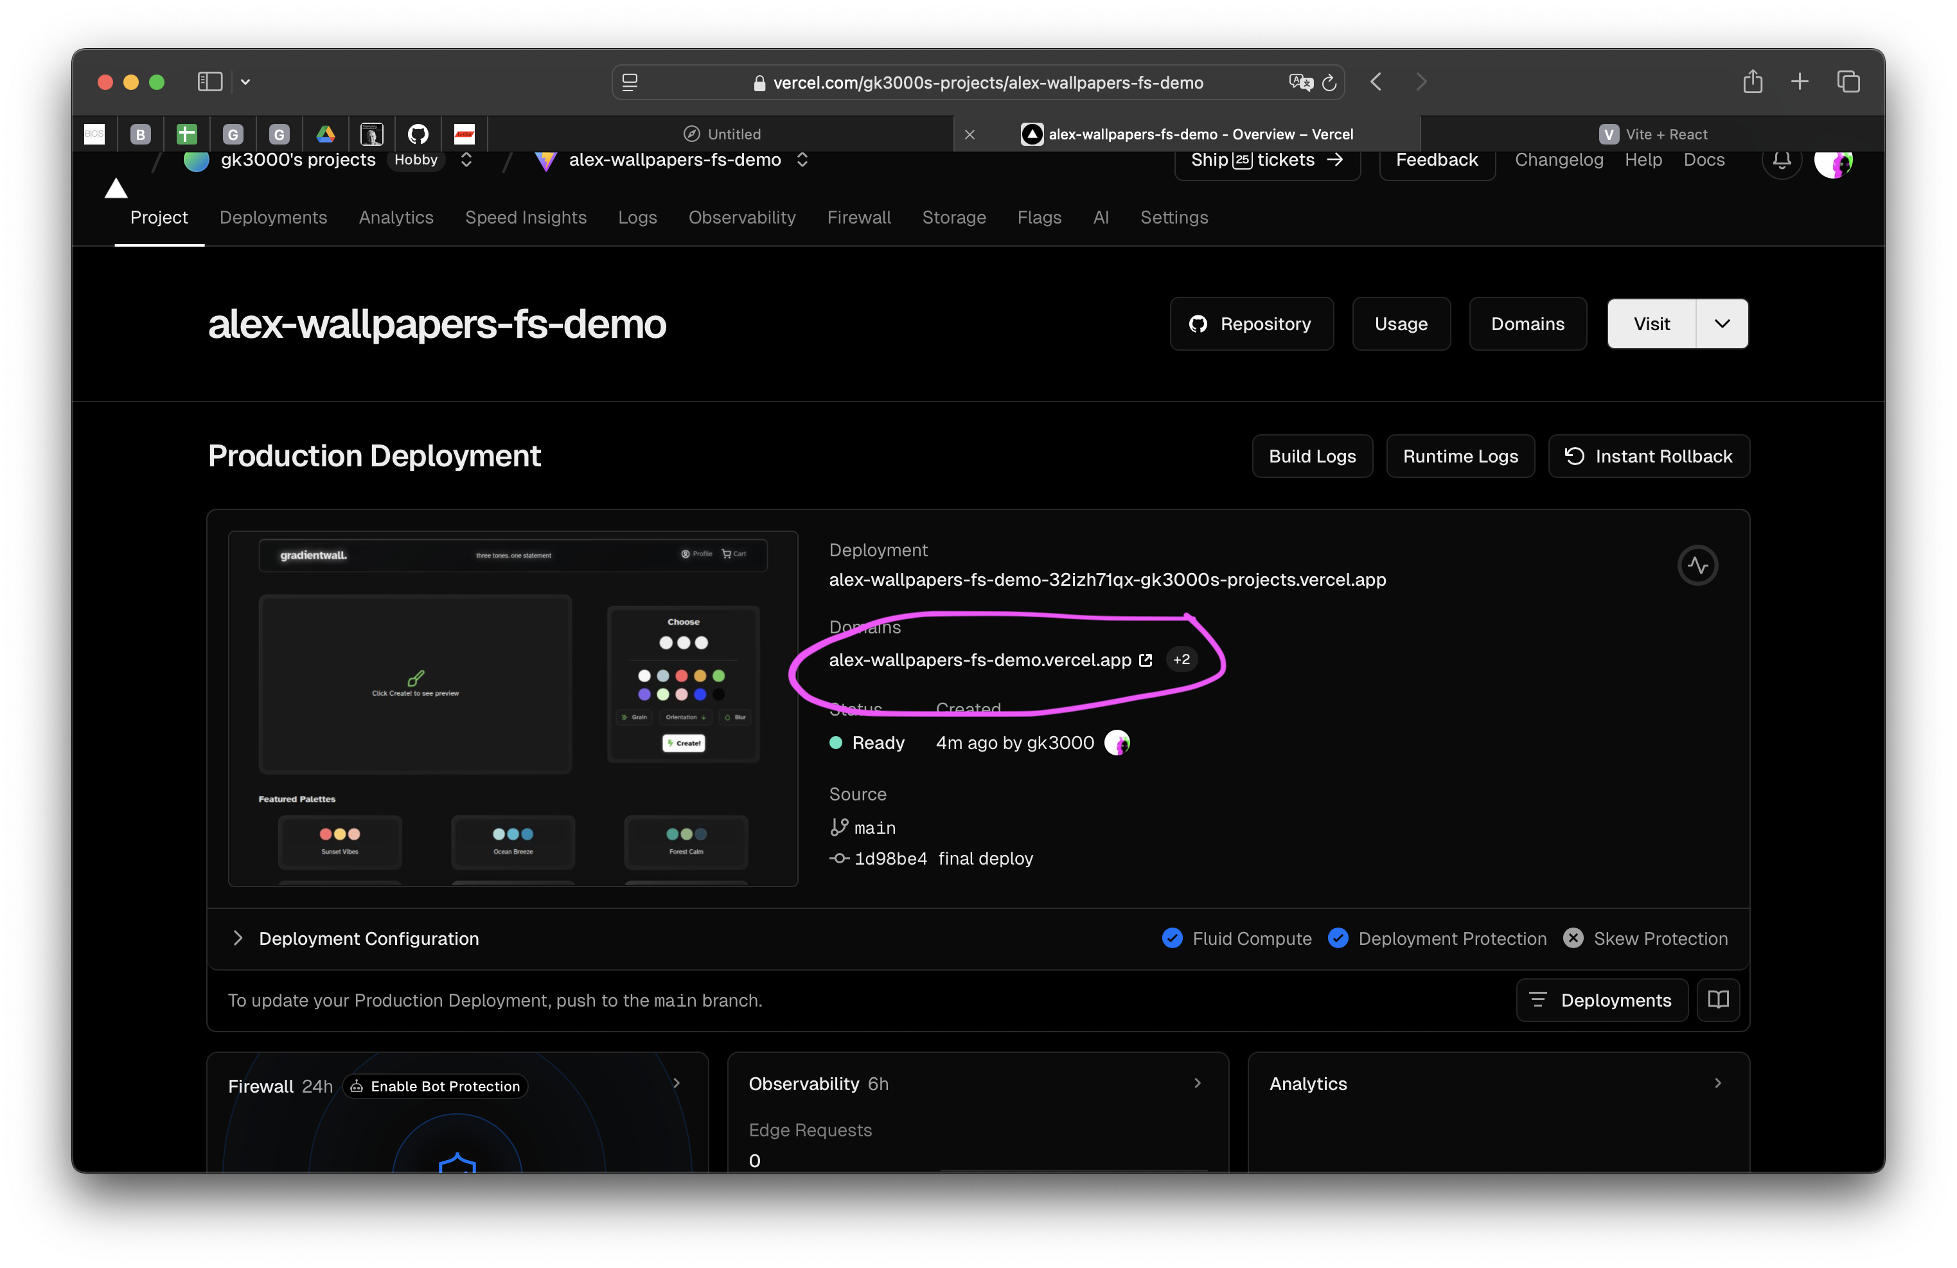Open the deployment preview thumbnail
This screenshot has width=1957, height=1268.
tap(513, 709)
